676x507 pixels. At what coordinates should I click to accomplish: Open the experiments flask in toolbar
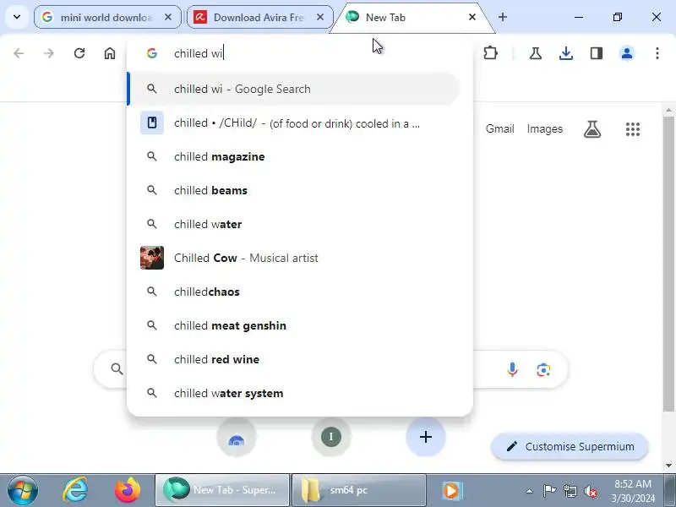pyautogui.click(x=536, y=53)
